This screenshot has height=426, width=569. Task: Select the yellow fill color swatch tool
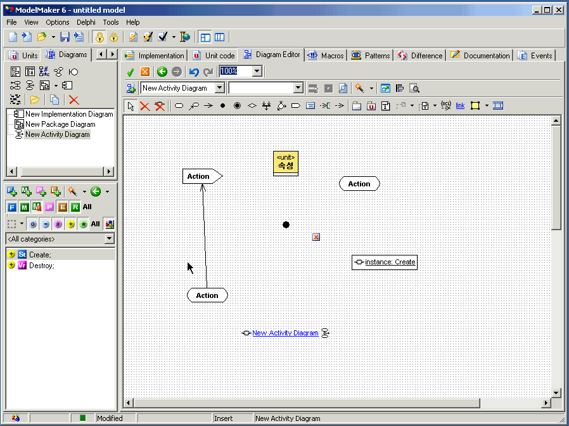(x=475, y=106)
